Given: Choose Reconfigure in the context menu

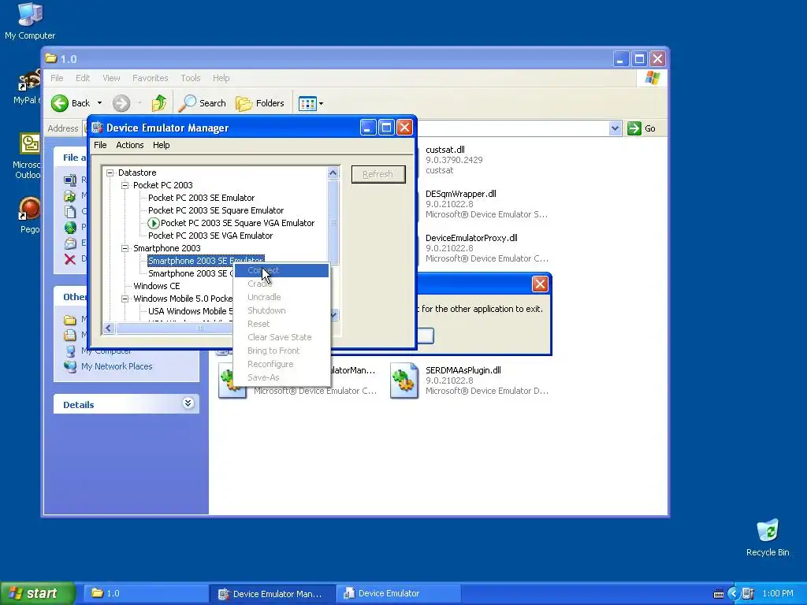Looking at the screenshot, I should (x=281, y=364).
